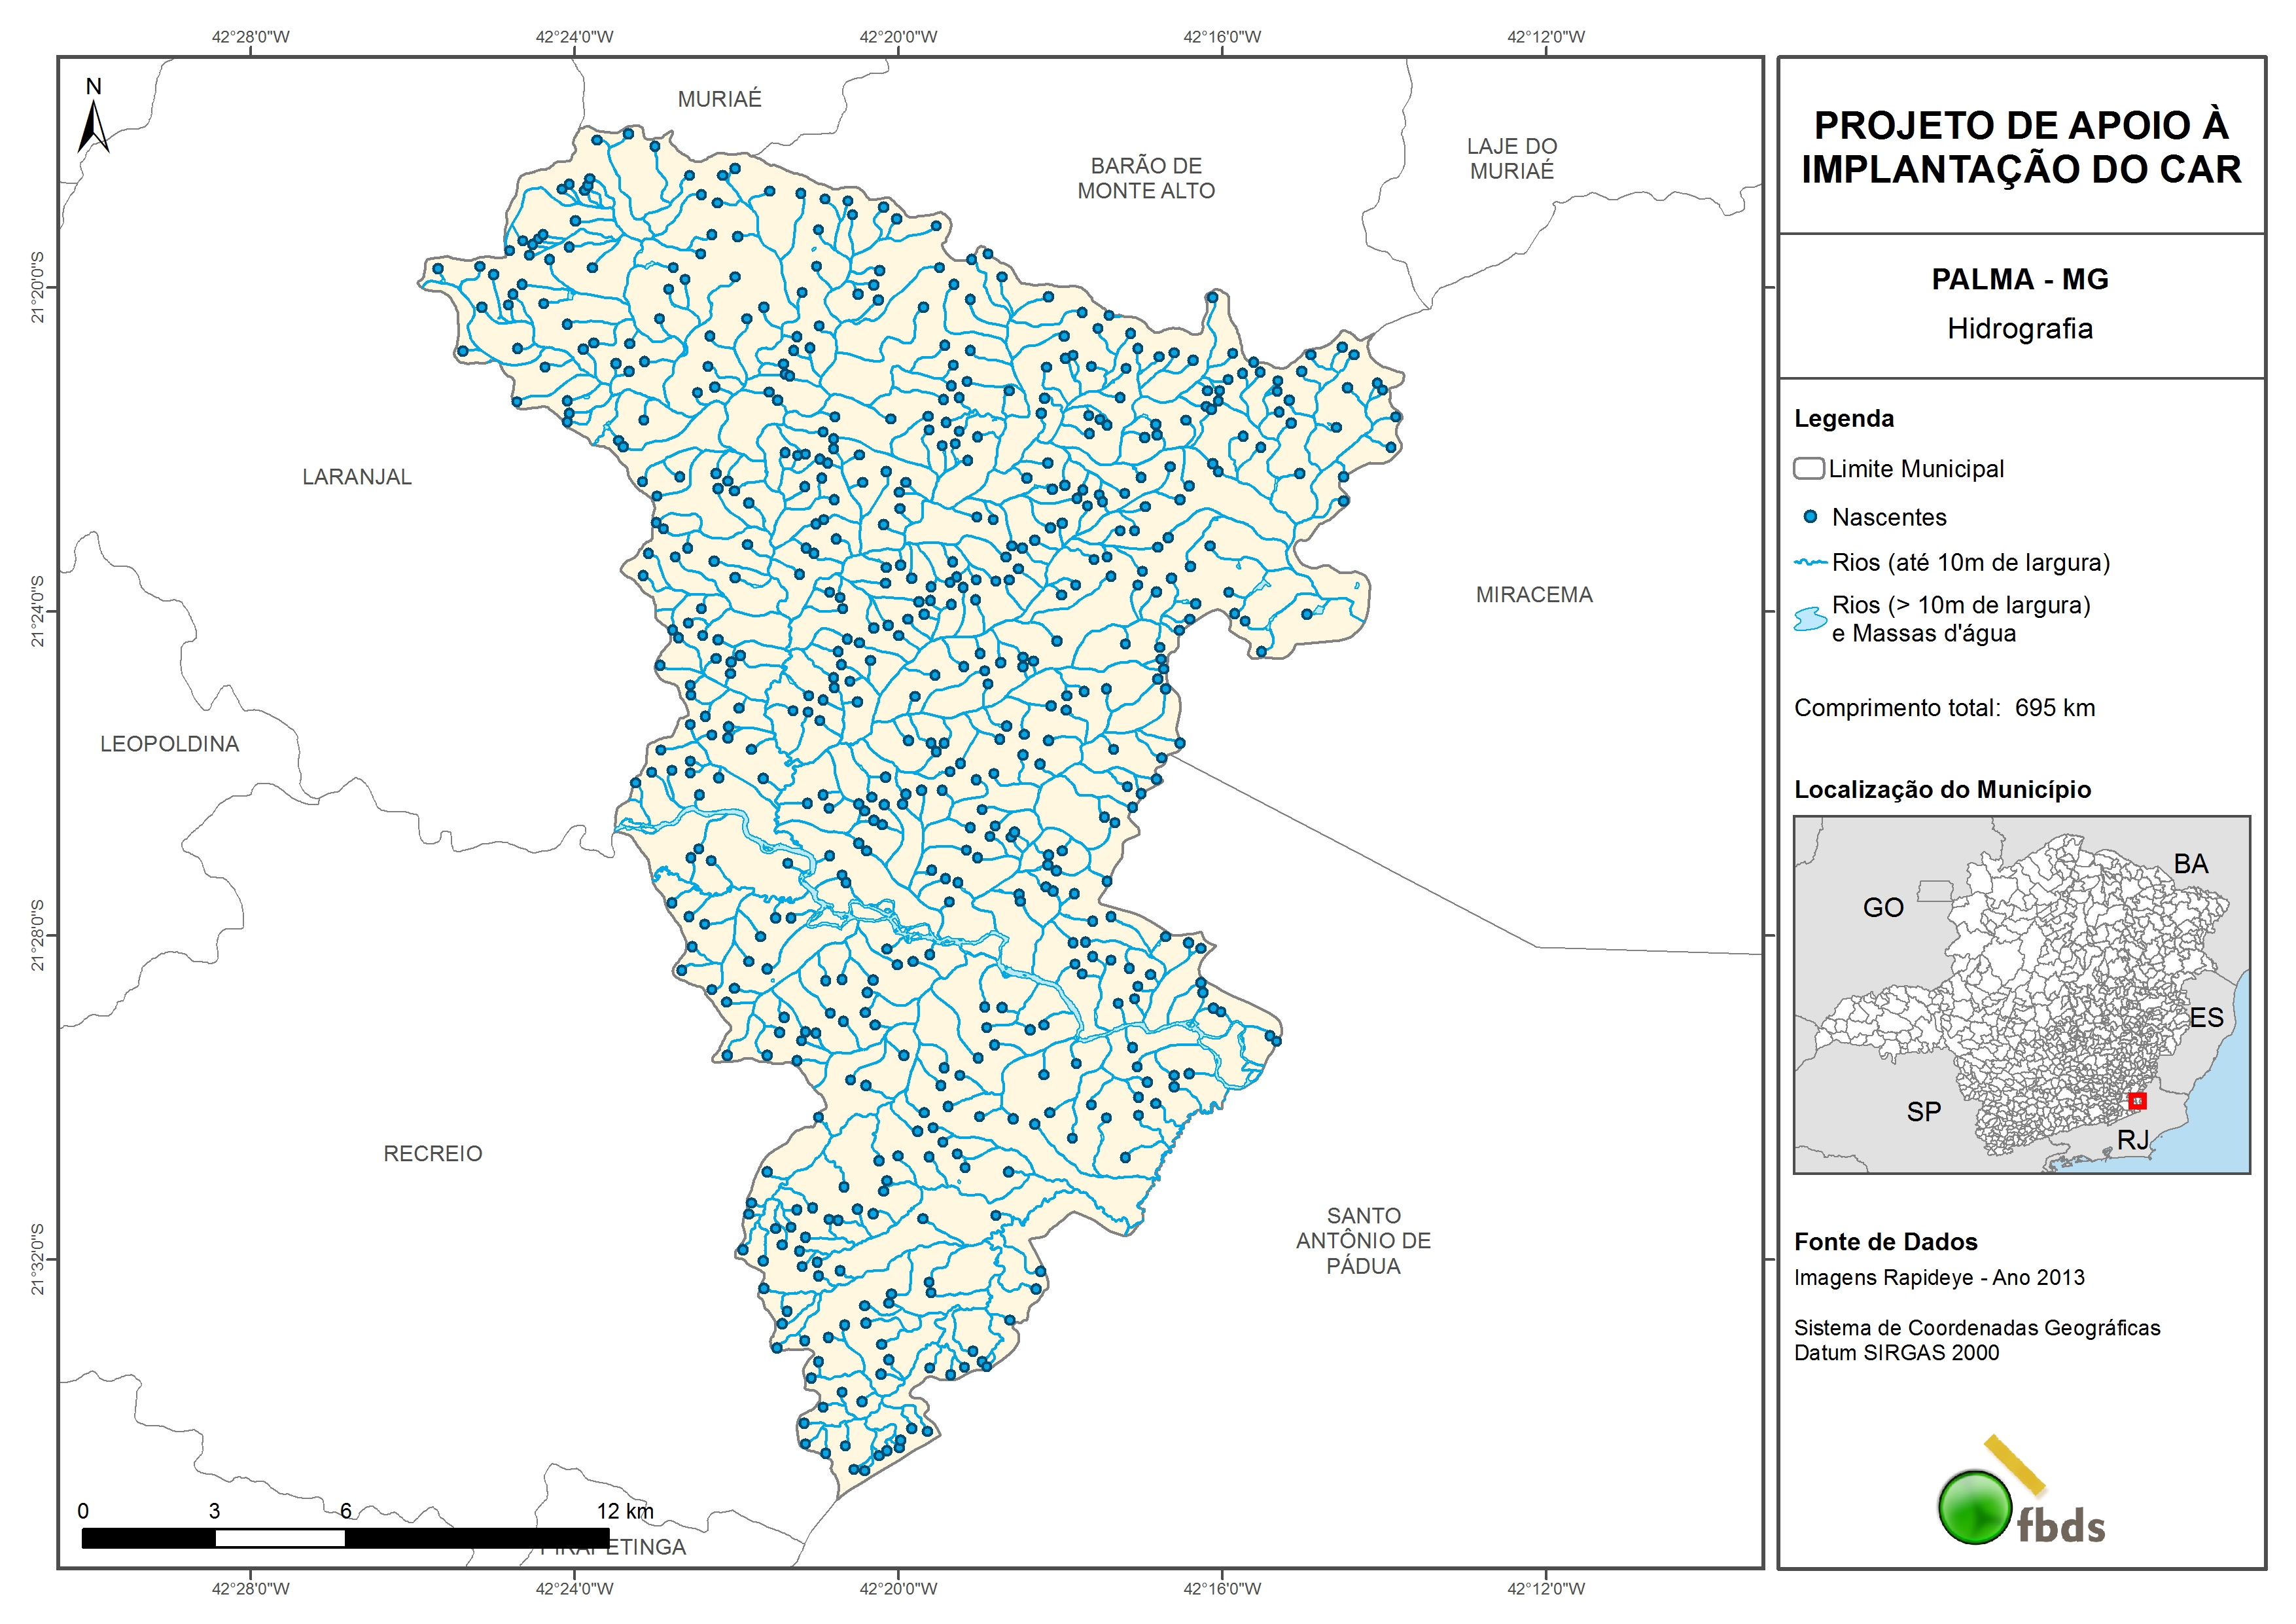2296x1624 pixels.
Task: Click the Nascentes blue dot legend symbol
Action: [1809, 517]
